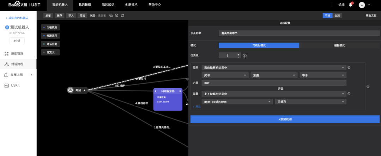Expand the 发布上线 submenu arrow
381x156 pixels.
(31, 75)
